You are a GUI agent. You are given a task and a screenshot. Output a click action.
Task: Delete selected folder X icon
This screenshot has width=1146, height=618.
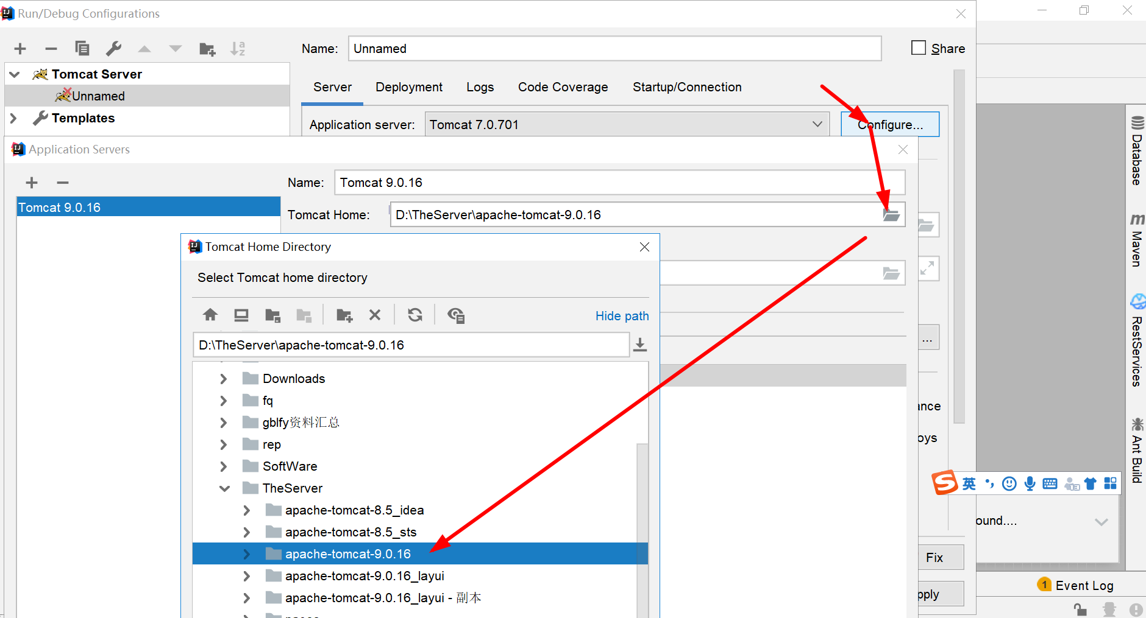click(375, 315)
